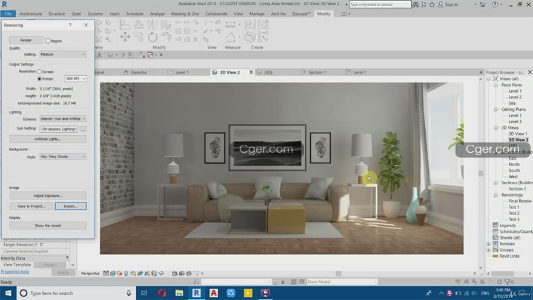Switch to the Annotate ribbon tab
Image resolution: width=533 pixels, height=300 pixels.
click(x=134, y=14)
